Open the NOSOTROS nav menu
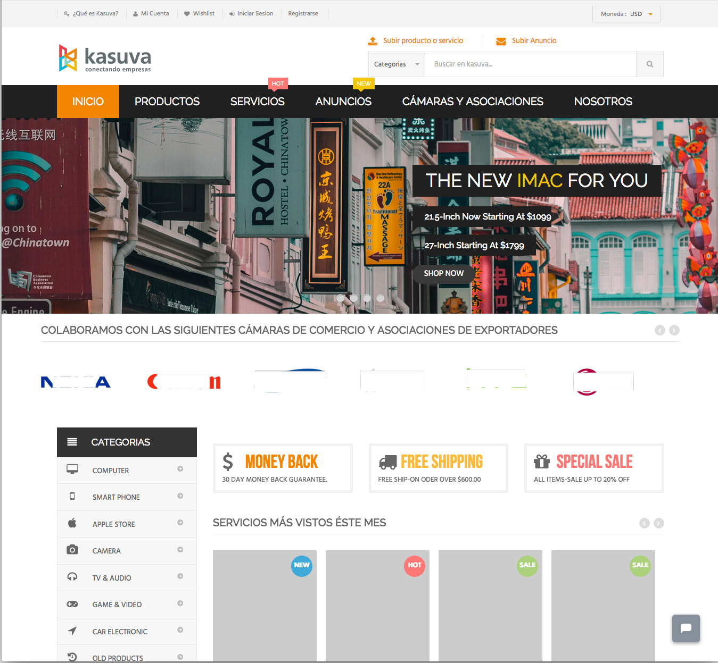 point(603,102)
